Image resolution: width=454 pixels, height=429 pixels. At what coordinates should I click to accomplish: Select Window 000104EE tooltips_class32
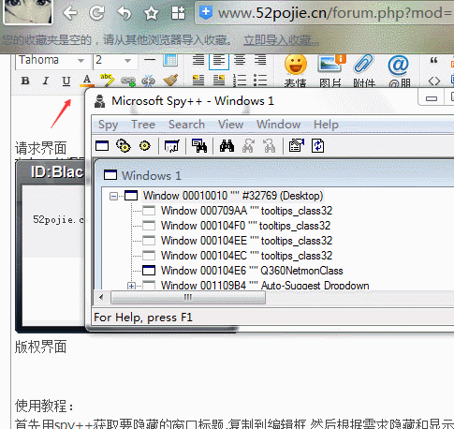pos(246,241)
